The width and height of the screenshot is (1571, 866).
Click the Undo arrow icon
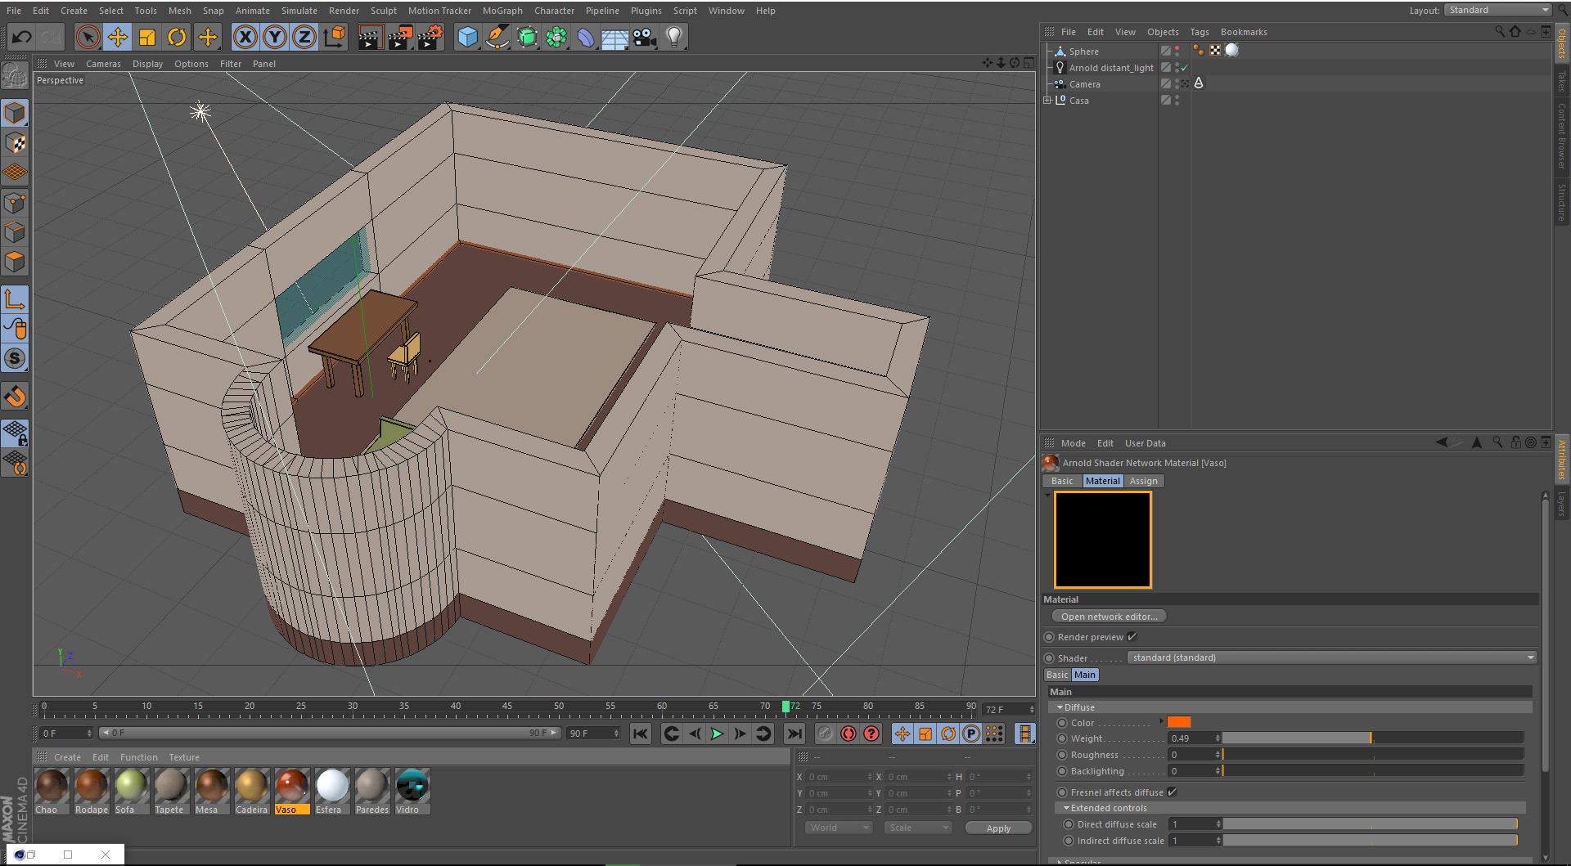pyautogui.click(x=22, y=37)
